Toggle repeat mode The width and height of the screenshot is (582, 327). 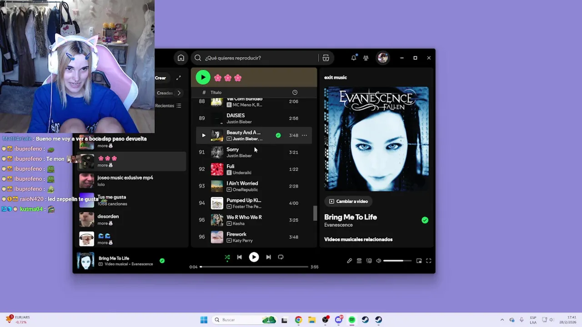(x=281, y=257)
